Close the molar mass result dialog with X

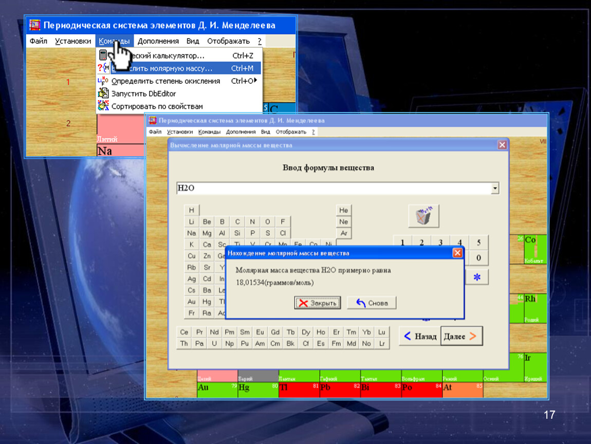click(457, 253)
